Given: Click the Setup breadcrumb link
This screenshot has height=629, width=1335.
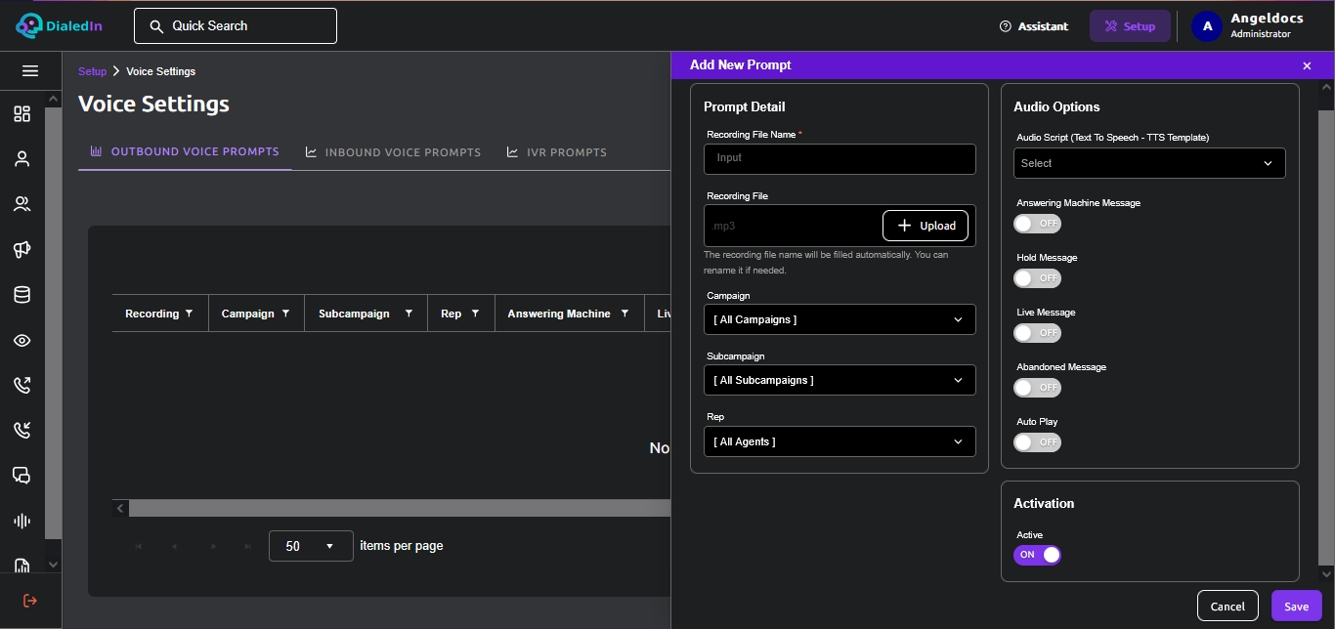Looking at the screenshot, I should (x=92, y=71).
